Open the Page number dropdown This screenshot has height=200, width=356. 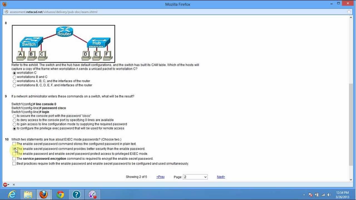pos(195,177)
